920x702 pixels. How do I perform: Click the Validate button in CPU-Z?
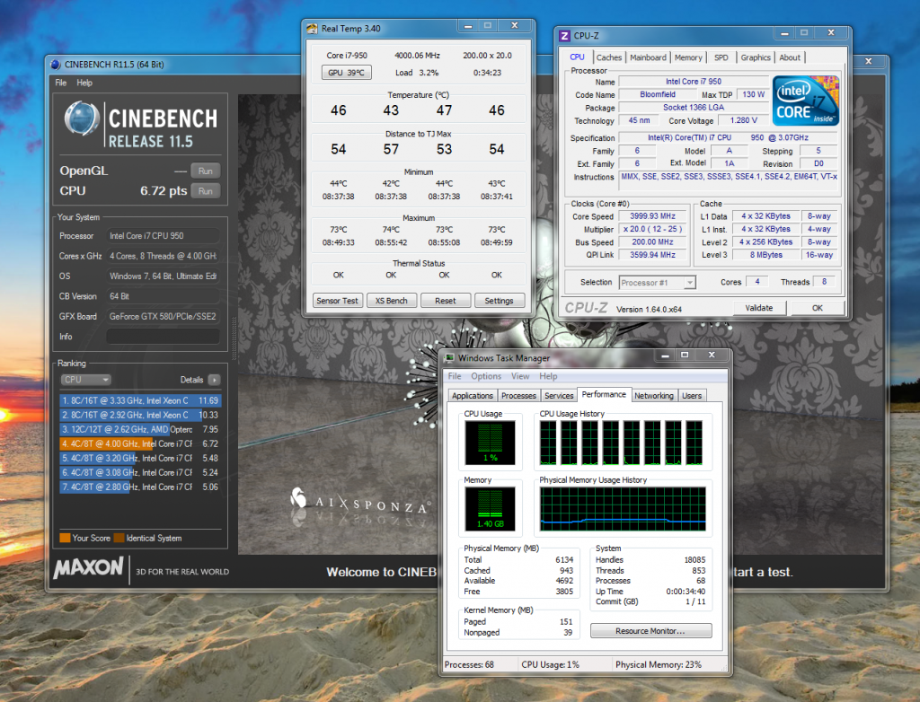758,308
